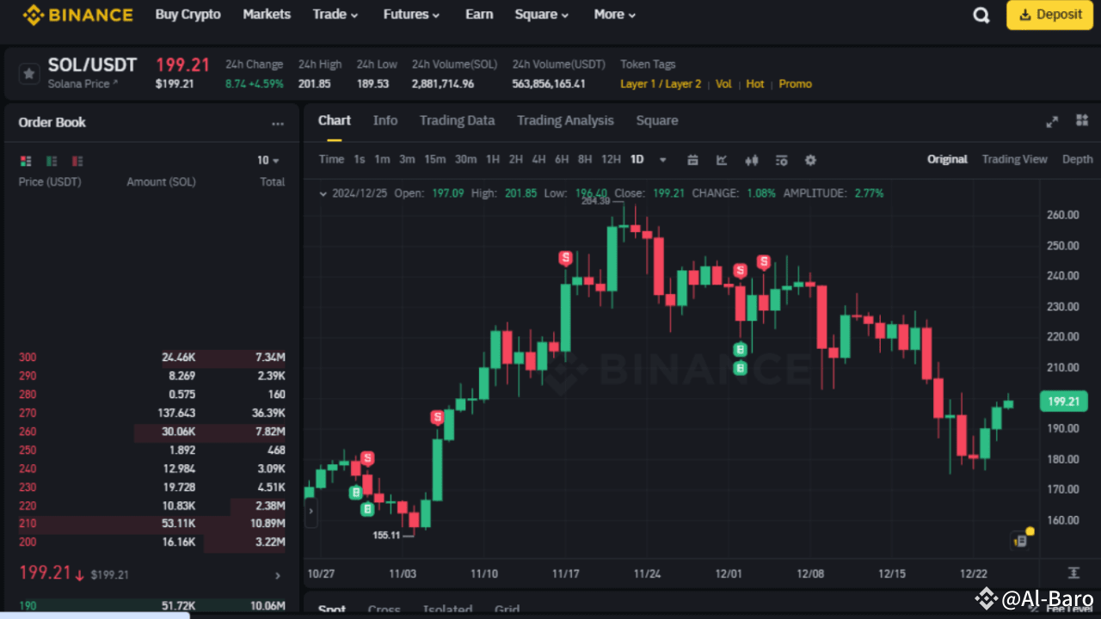Image resolution: width=1101 pixels, height=619 pixels.
Task: Select the 15m time interval
Action: (x=435, y=159)
